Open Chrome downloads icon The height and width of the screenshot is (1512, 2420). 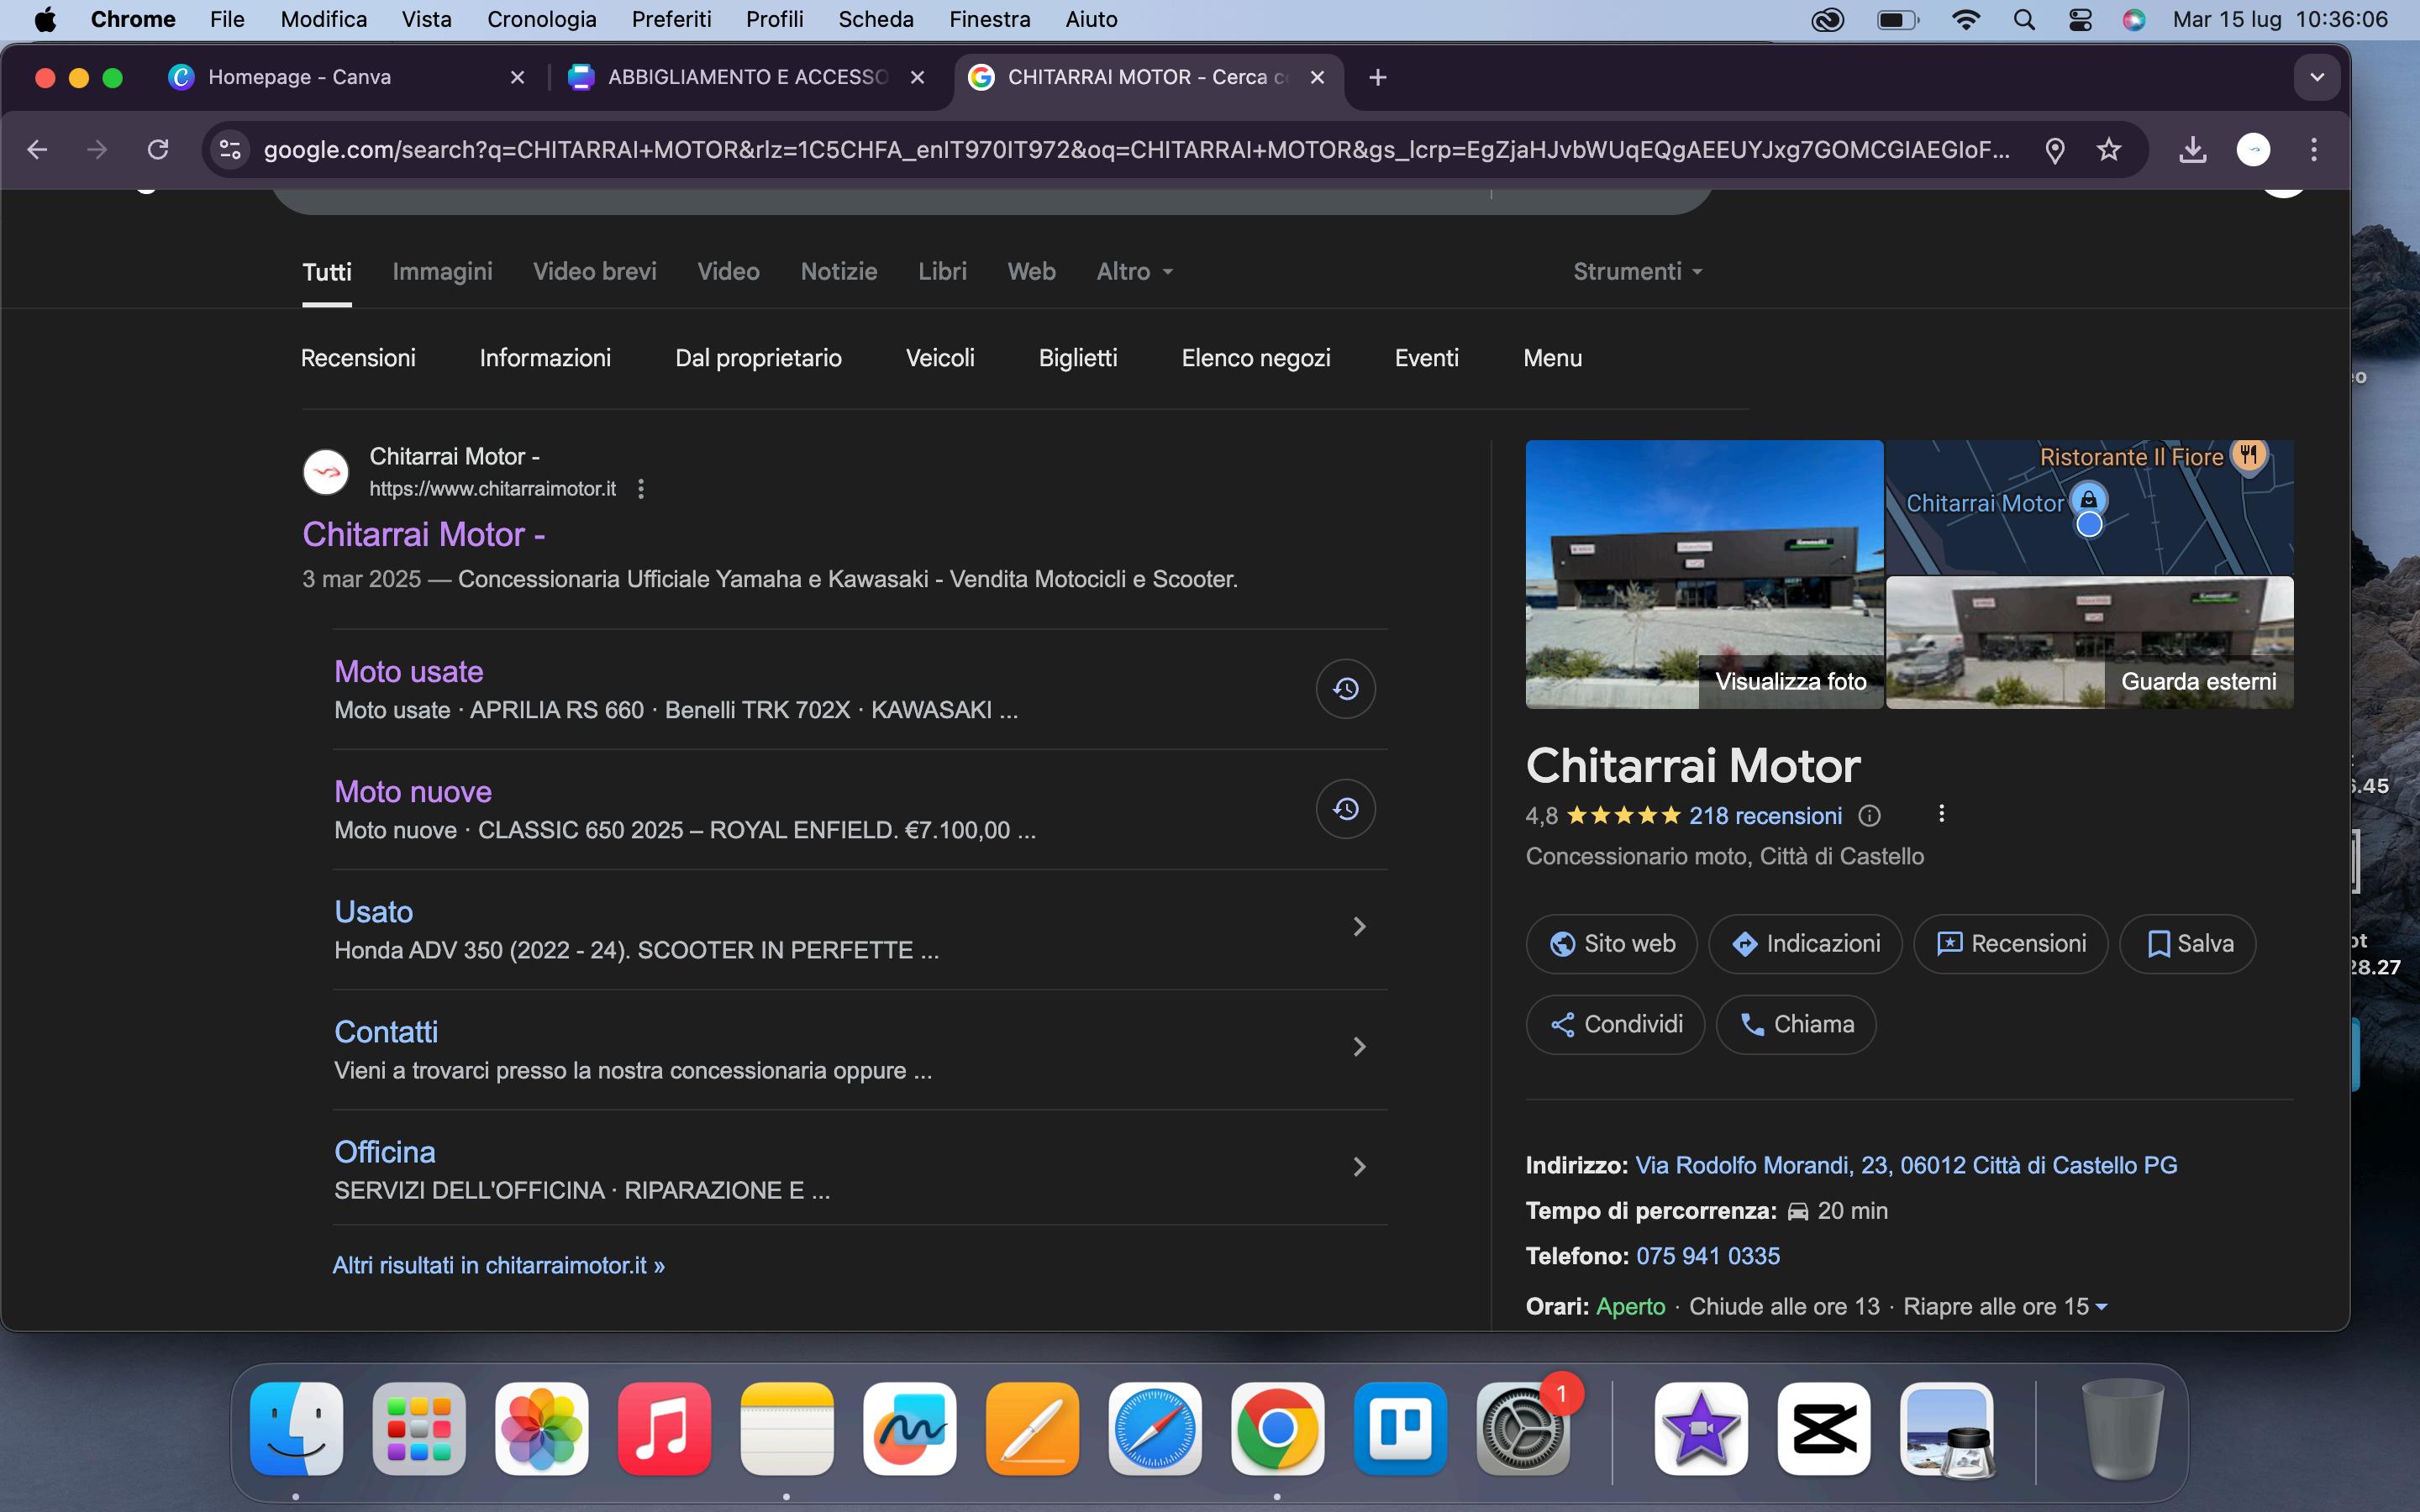click(2192, 150)
